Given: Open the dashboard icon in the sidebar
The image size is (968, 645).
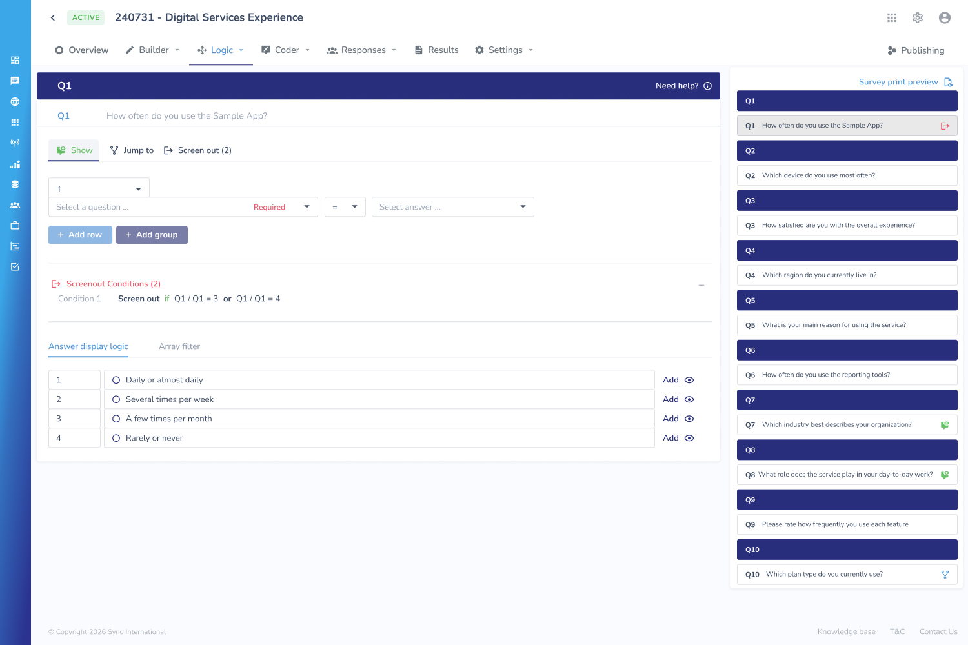Looking at the screenshot, I should click(x=15, y=61).
